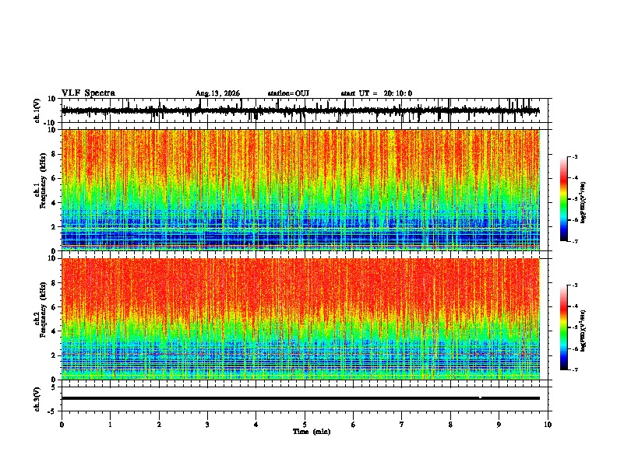Click the date text 'Aug.13, 2026'
The image size is (617, 476).
tap(217, 93)
